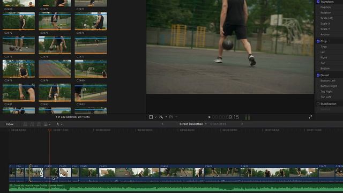This screenshot has width=343, height=193.
Task: Select browser clip thumbnail C2477
Action: (91, 45)
